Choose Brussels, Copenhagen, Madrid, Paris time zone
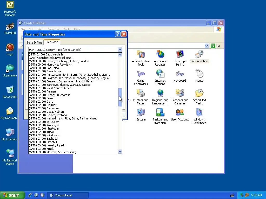Screen dimensions: 266x199 [x=73, y=81]
